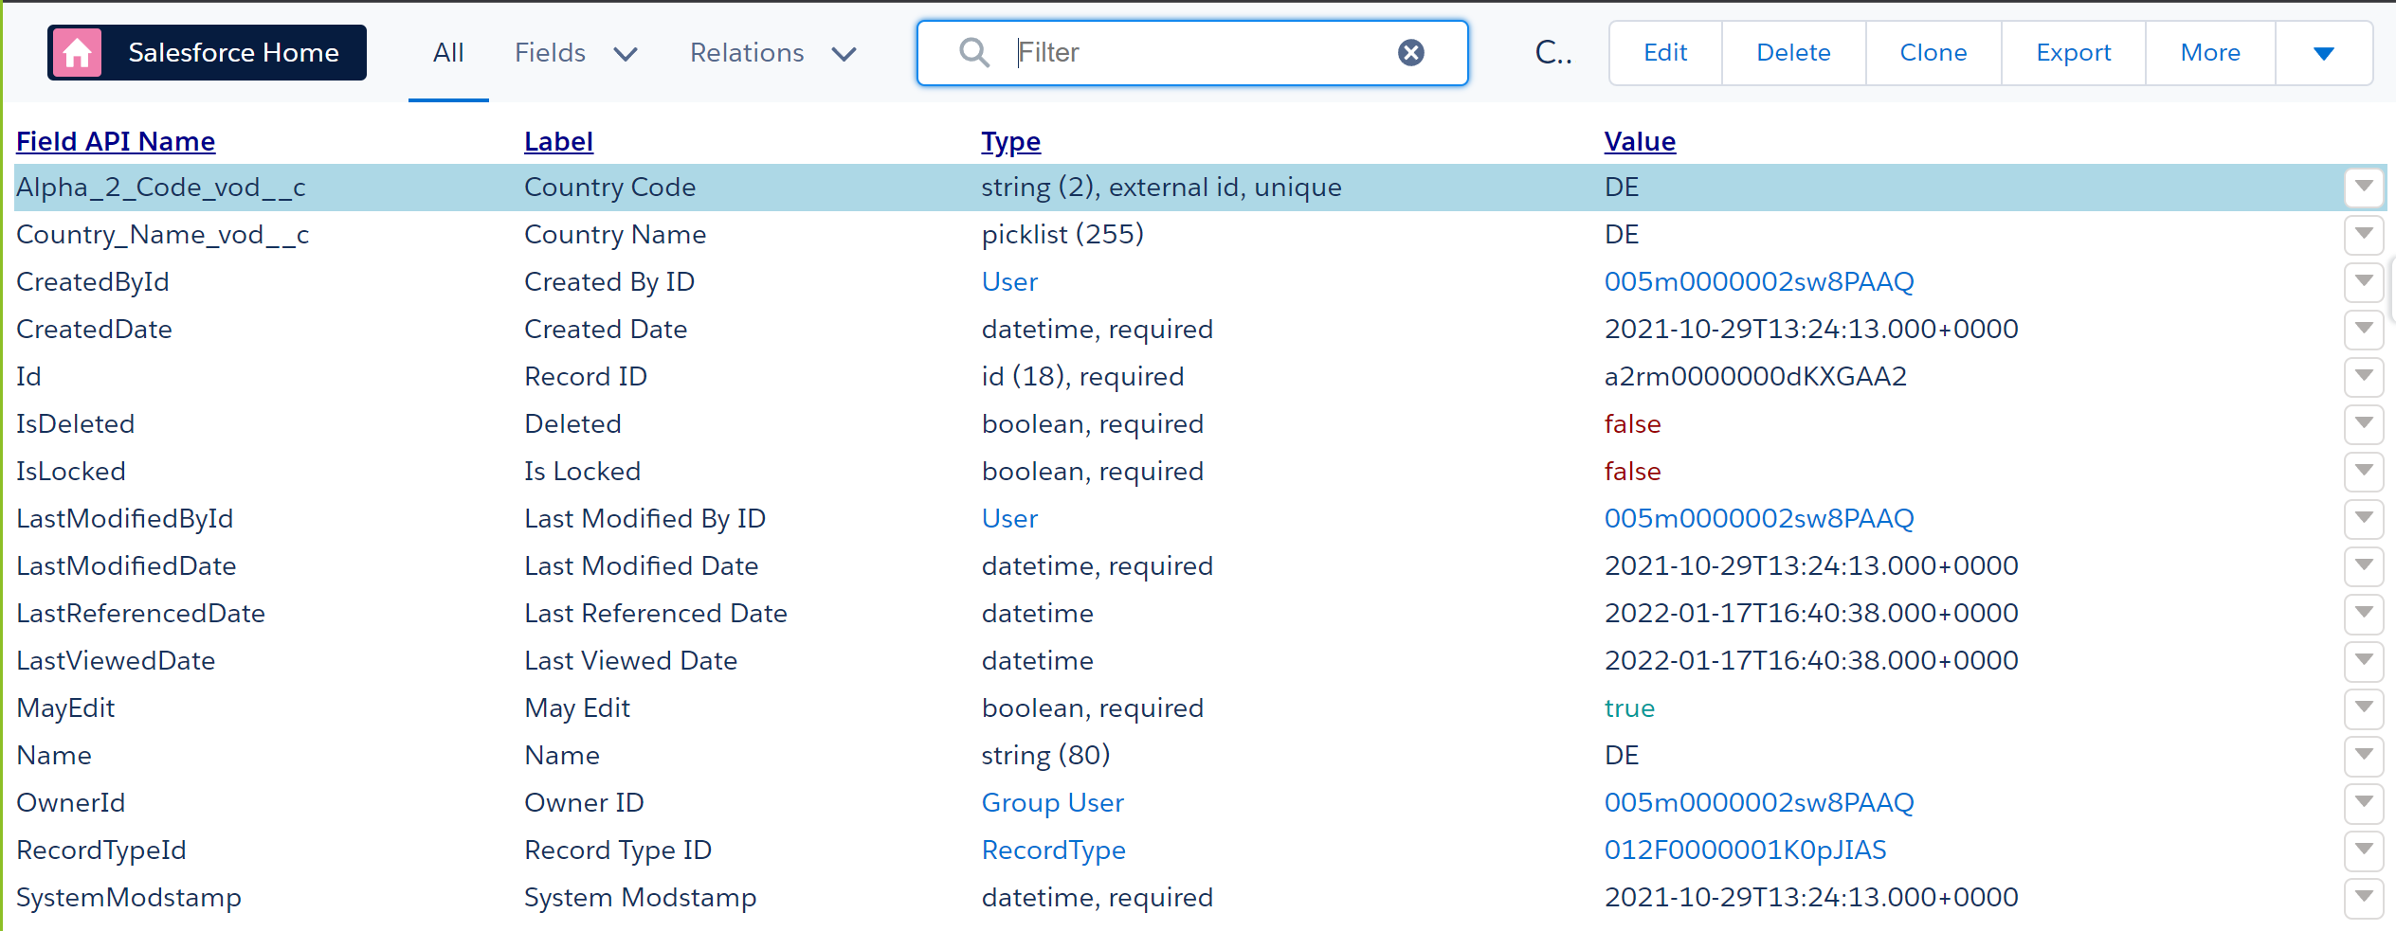
Task: Click the pink Salesforce Home house icon
Action: click(x=78, y=53)
